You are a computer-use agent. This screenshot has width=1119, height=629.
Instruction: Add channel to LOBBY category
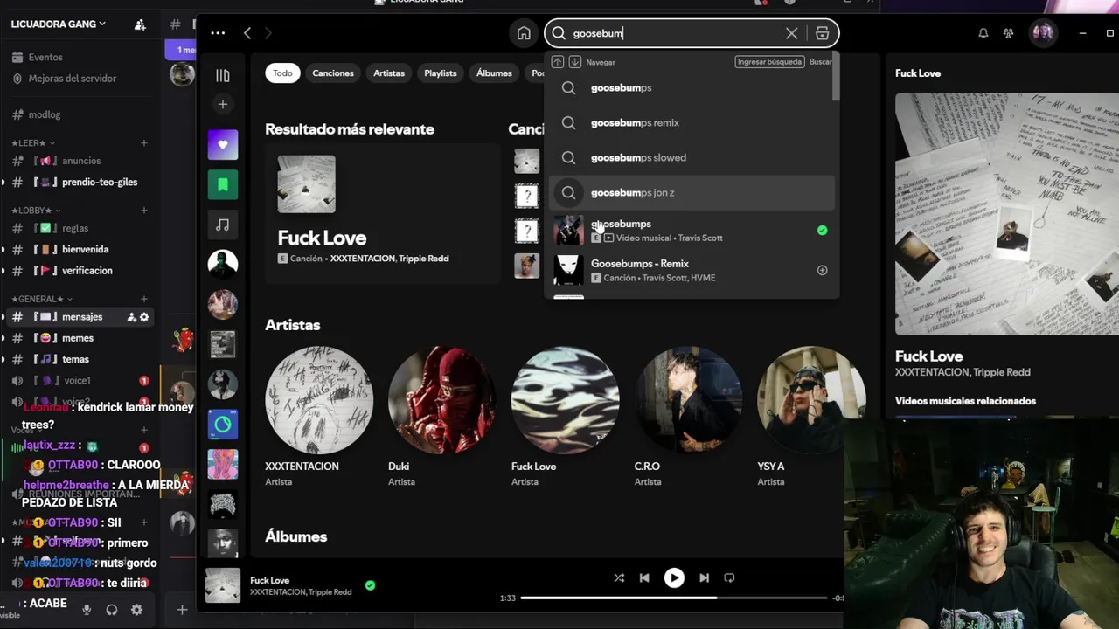pyautogui.click(x=144, y=211)
